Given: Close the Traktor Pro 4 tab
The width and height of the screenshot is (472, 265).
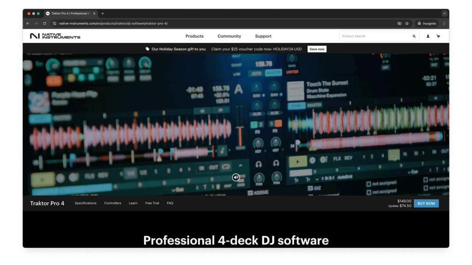Looking at the screenshot, I should (94, 13).
